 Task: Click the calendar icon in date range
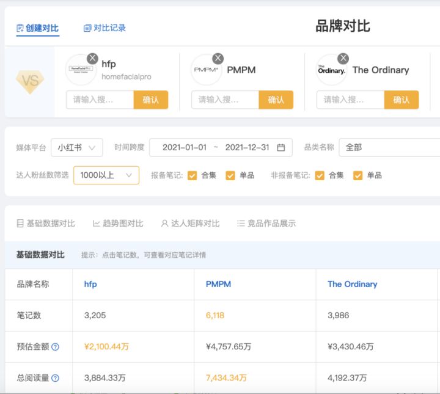click(x=281, y=147)
